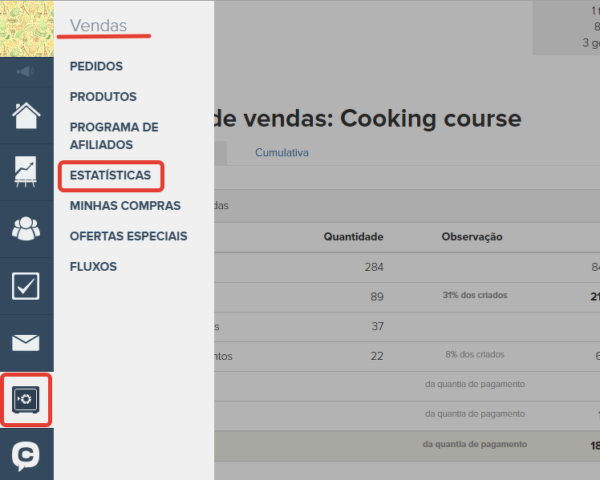Open the analytics chart icon in sidebar
The image size is (600, 480).
click(26, 172)
